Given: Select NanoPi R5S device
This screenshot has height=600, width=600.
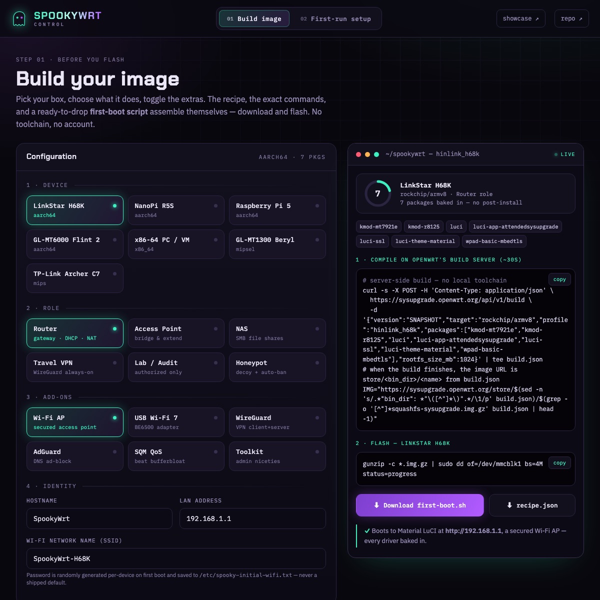Looking at the screenshot, I should (176, 210).
